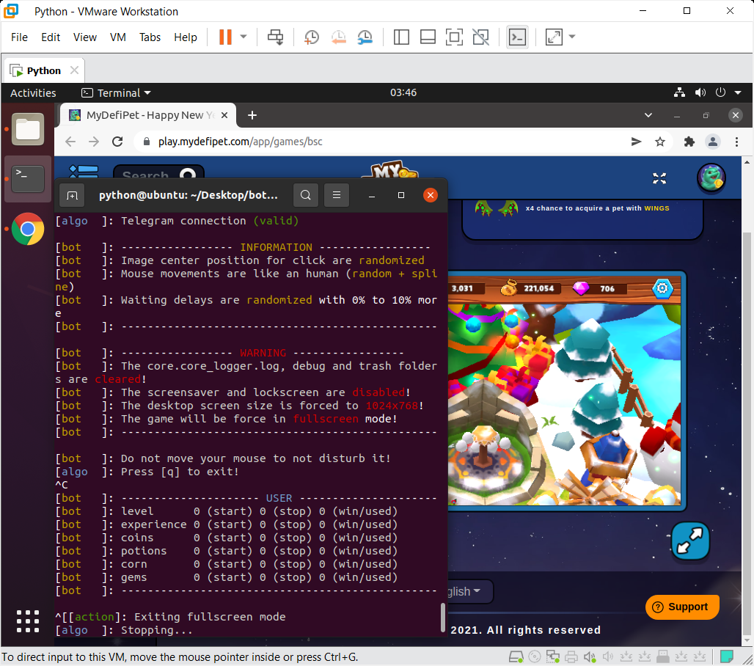Click the Chrome address bar
Viewport: 754px width, 666px height.
(380, 142)
